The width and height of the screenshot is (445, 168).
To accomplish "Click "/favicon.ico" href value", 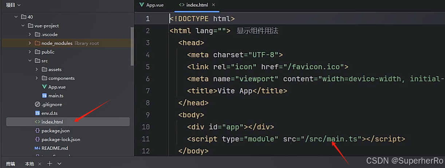I will pyautogui.click(x=314, y=67).
